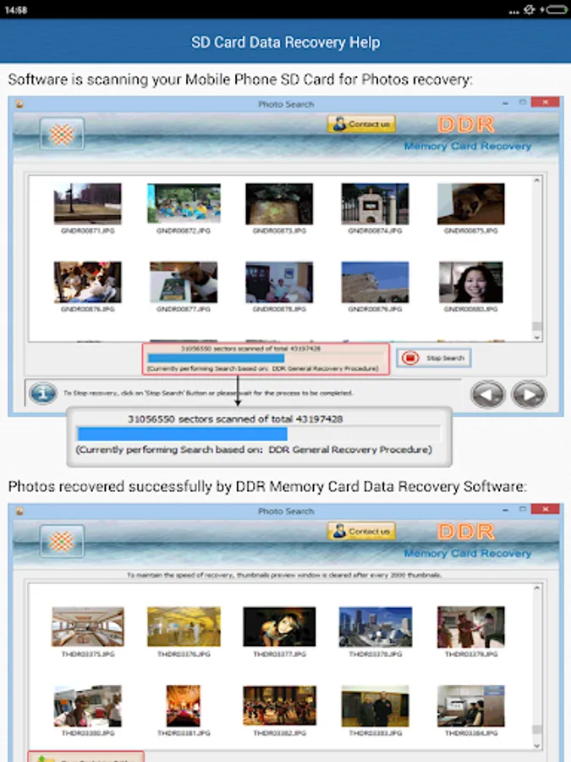Select the GNDR00876.JPG thumbnail
Viewport: 571px width, 762px height.
click(87, 282)
